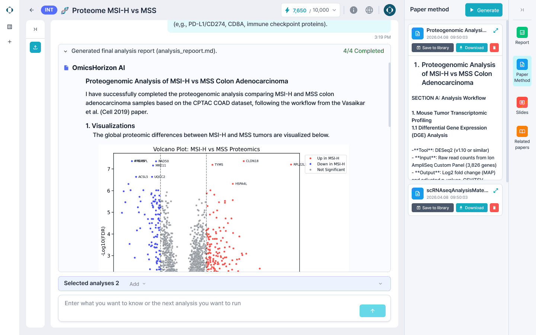This screenshot has height=335, width=536.
Task: Click the Generate button
Action: (484, 10)
